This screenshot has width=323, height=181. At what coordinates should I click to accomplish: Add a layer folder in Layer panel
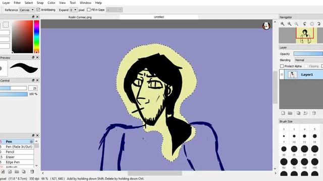point(290,113)
